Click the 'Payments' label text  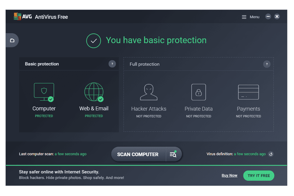tap(248, 109)
